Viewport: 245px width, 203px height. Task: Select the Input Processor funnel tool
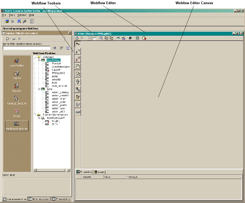78,82
